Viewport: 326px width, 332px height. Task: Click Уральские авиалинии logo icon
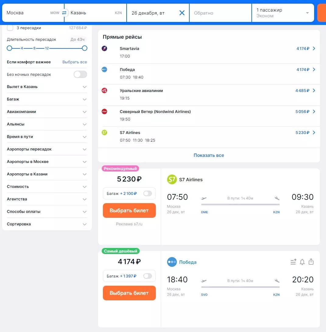pos(104,90)
